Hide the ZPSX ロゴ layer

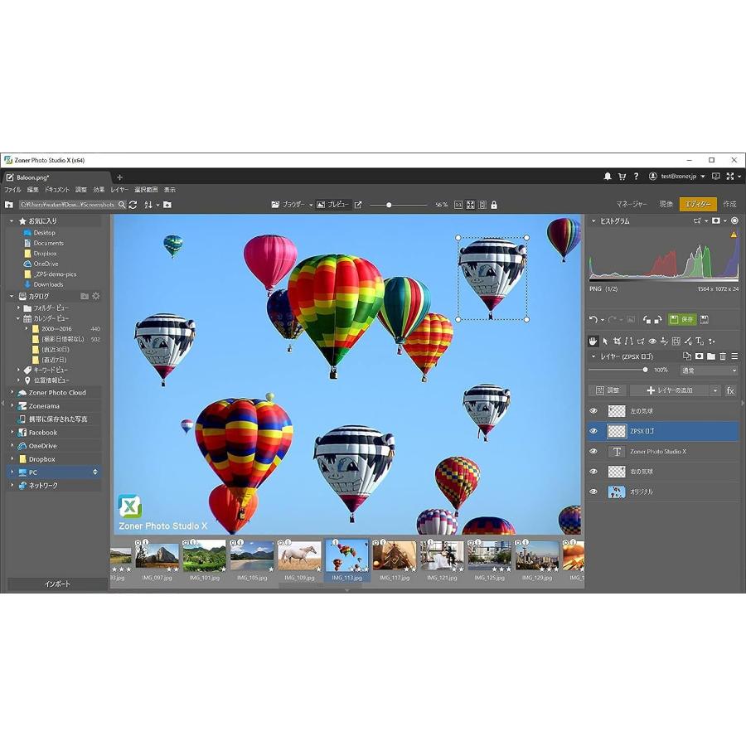click(593, 431)
